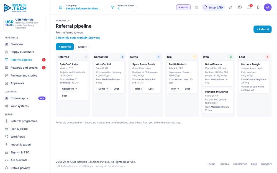Mark ByteCraft Labs as Lost
Image resolution: width=277 pixels, height=173 pixels.
(x=65, y=96)
